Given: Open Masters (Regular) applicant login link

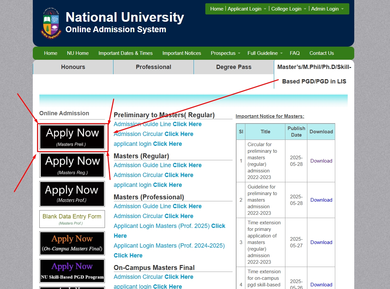Looking at the screenshot, I should pyautogui.click(x=148, y=185).
